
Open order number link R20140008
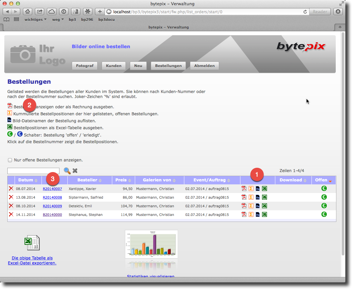pyautogui.click(x=52, y=197)
